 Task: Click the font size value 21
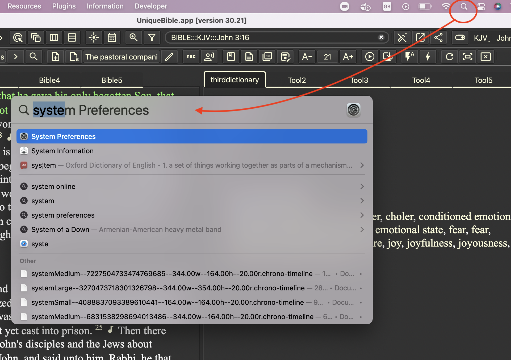[x=328, y=57]
